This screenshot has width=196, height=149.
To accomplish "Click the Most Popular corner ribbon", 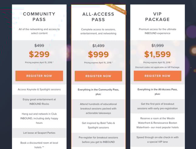I will click(117, 9).
